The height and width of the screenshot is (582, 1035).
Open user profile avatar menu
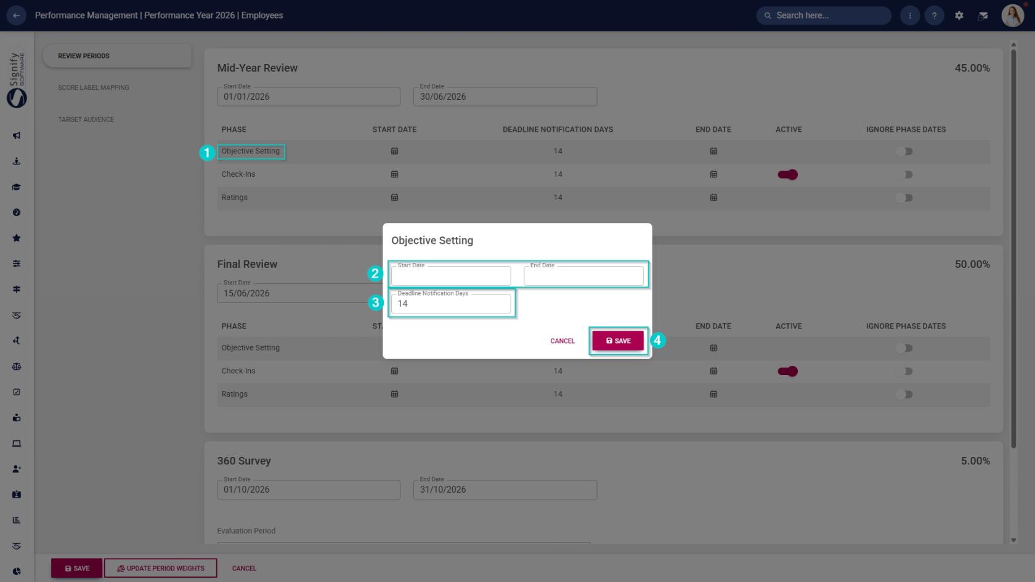pos(1012,15)
